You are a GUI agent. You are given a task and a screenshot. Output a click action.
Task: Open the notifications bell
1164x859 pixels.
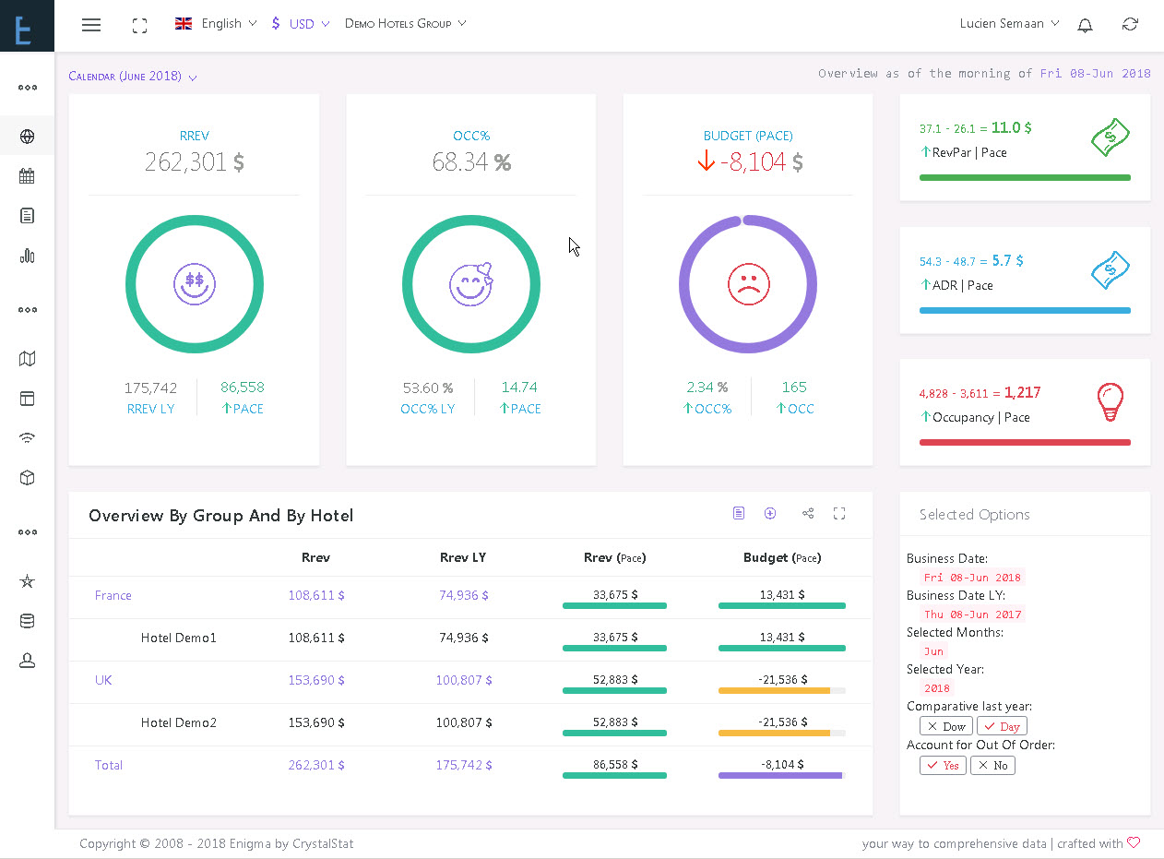pos(1086,25)
